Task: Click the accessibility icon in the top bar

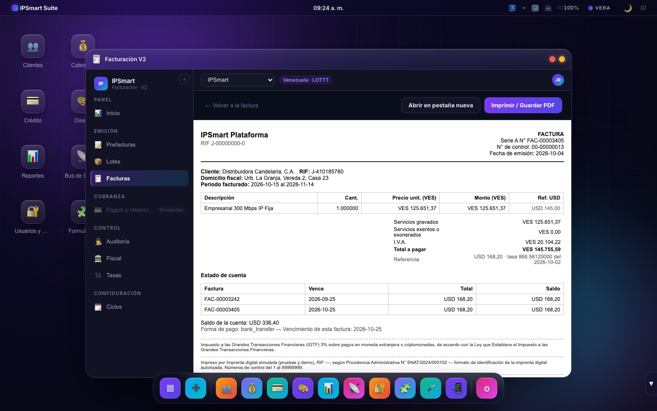Action: tap(512, 8)
